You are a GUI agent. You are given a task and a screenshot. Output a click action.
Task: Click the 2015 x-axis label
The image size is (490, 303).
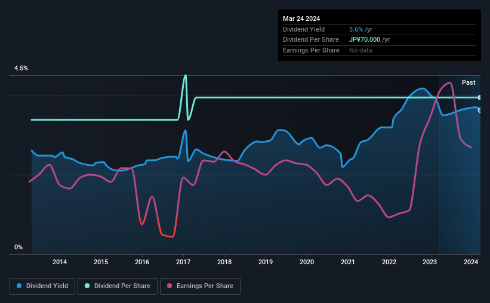101,262
